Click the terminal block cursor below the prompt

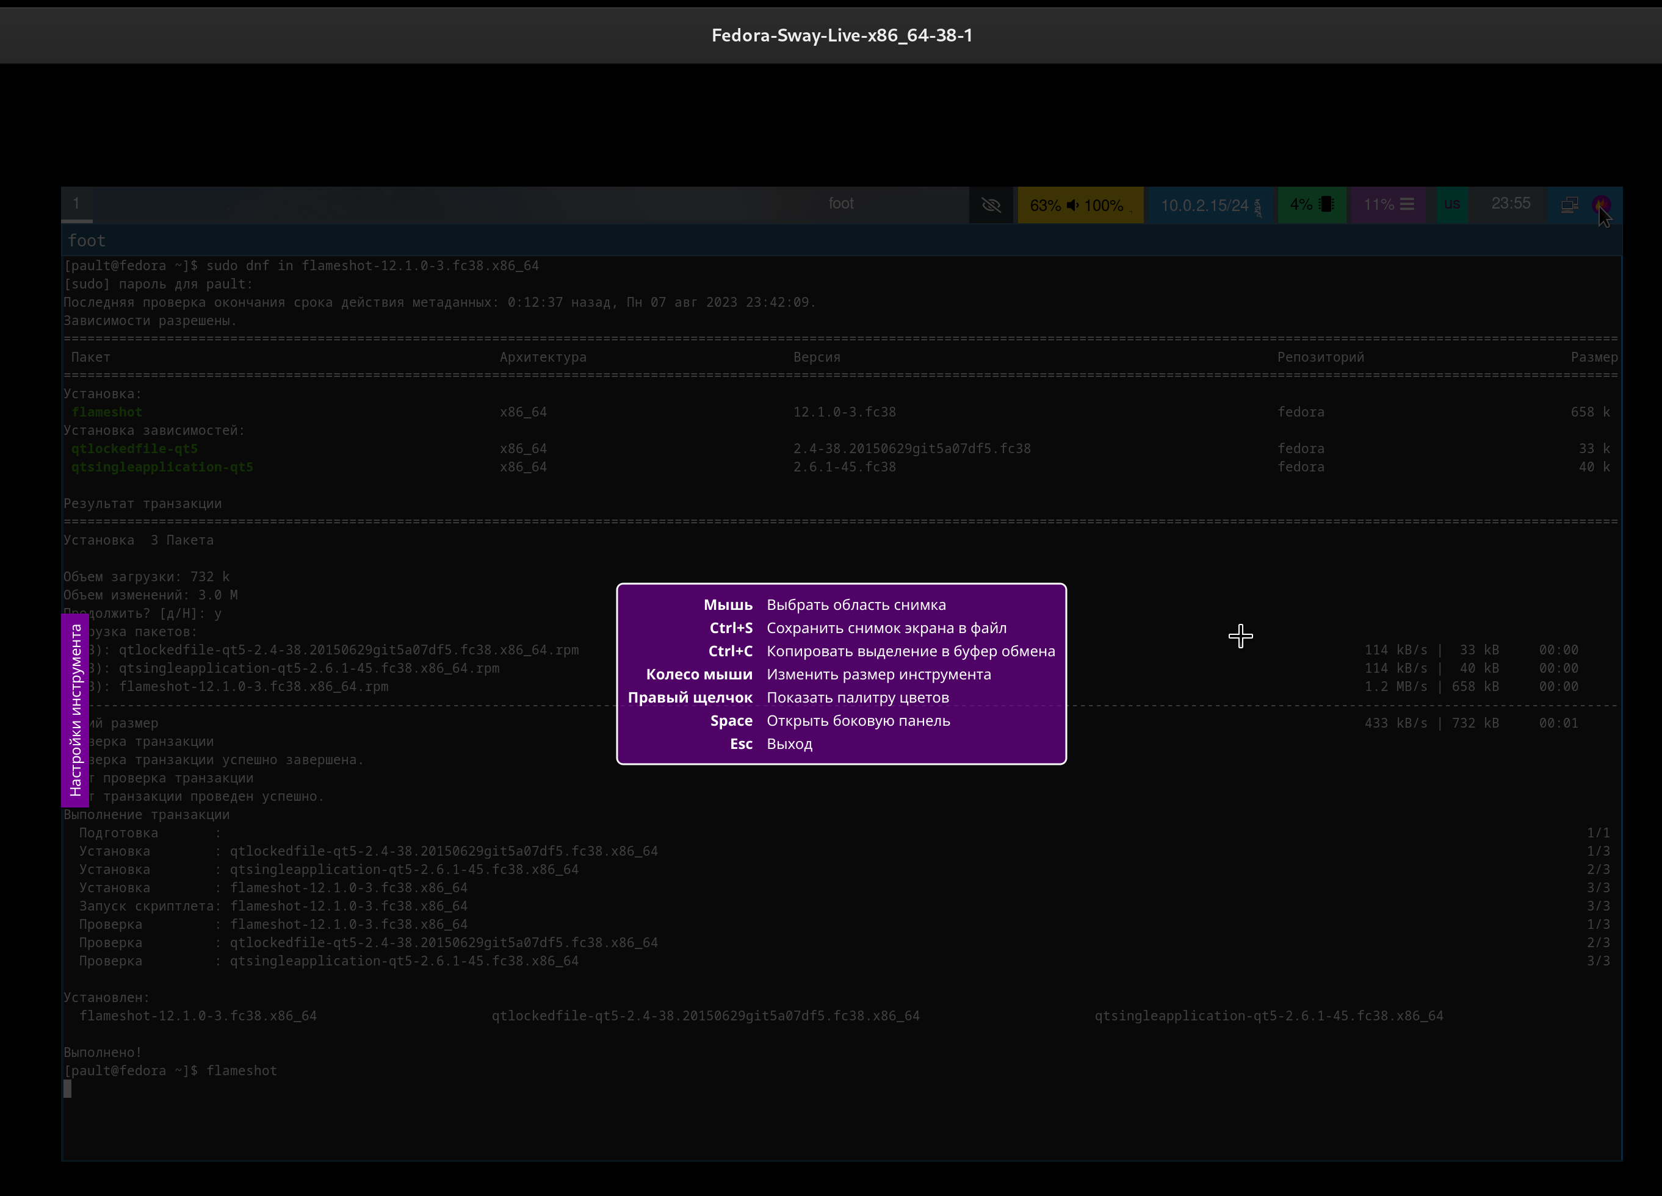[x=67, y=1089]
